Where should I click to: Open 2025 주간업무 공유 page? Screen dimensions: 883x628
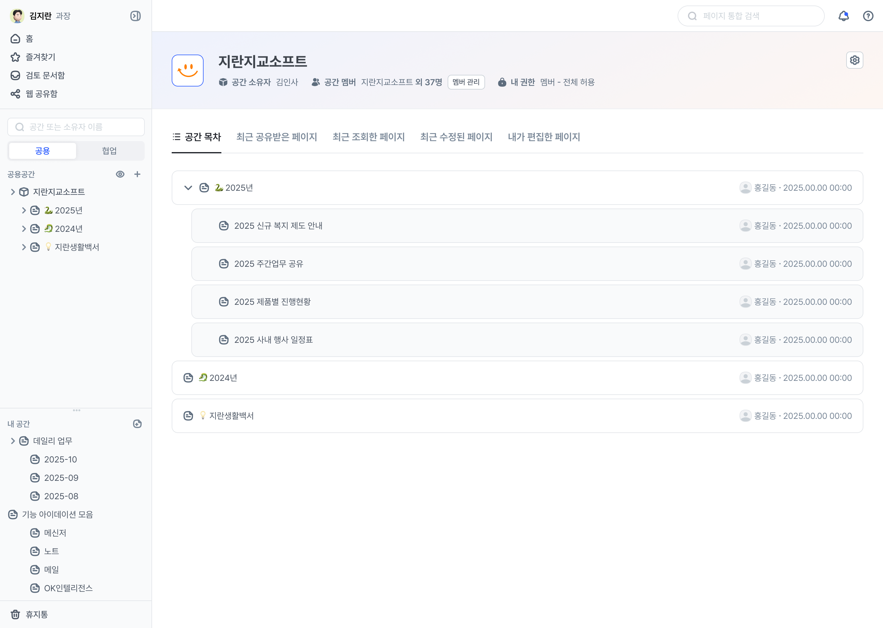[269, 264]
